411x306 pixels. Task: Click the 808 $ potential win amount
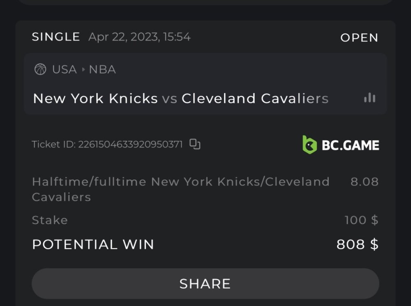[357, 244]
